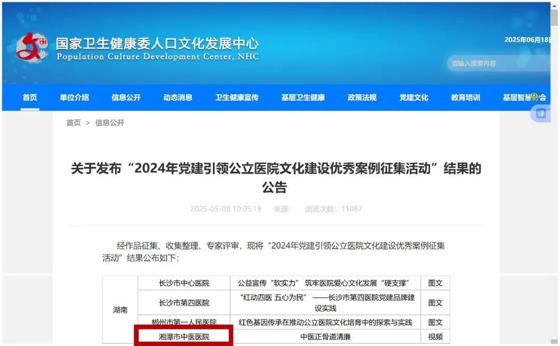The width and height of the screenshot is (560, 346).
Task: Select 党建文化 in the navigation bar
Action: 414,97
